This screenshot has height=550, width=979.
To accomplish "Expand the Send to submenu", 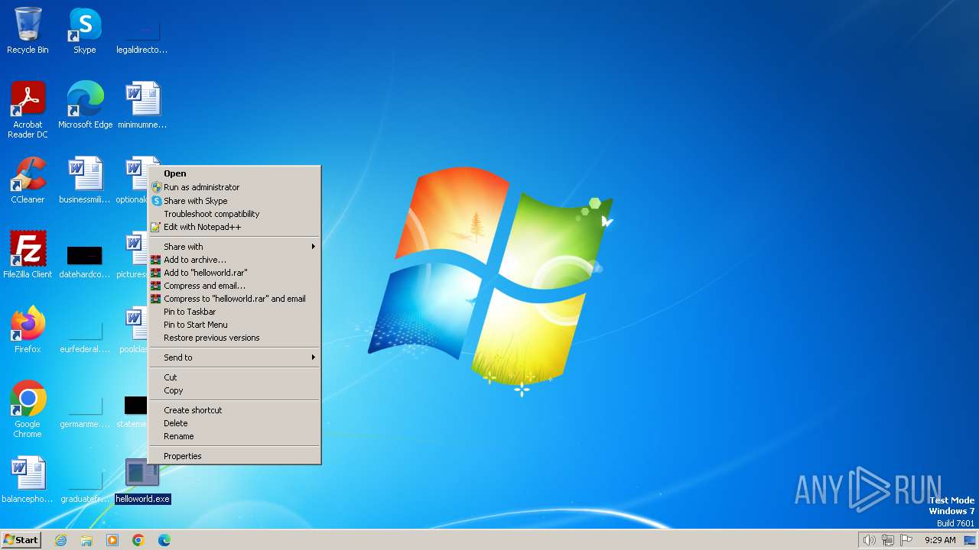I will (235, 357).
